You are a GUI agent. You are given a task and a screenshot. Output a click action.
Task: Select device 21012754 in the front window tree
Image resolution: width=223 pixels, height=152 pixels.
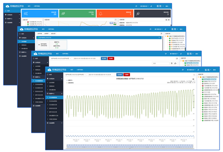point(209,95)
